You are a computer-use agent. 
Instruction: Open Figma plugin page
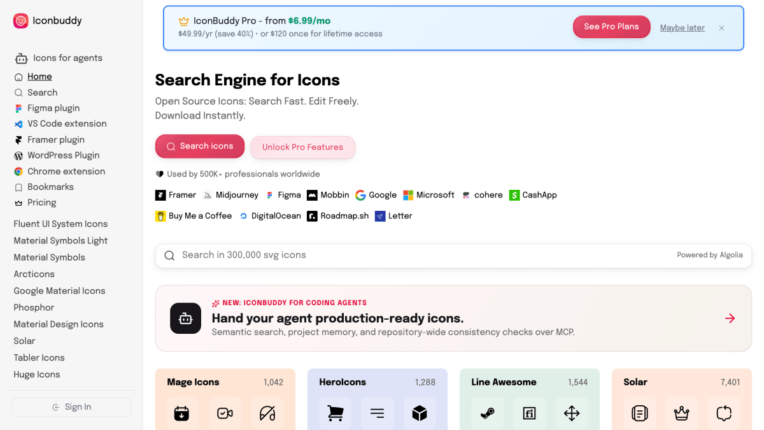53,108
